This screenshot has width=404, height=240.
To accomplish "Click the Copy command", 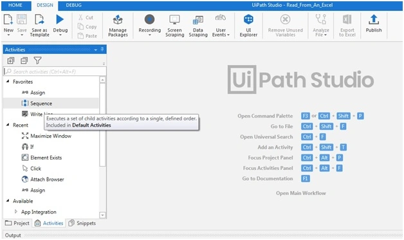I will point(87,27).
